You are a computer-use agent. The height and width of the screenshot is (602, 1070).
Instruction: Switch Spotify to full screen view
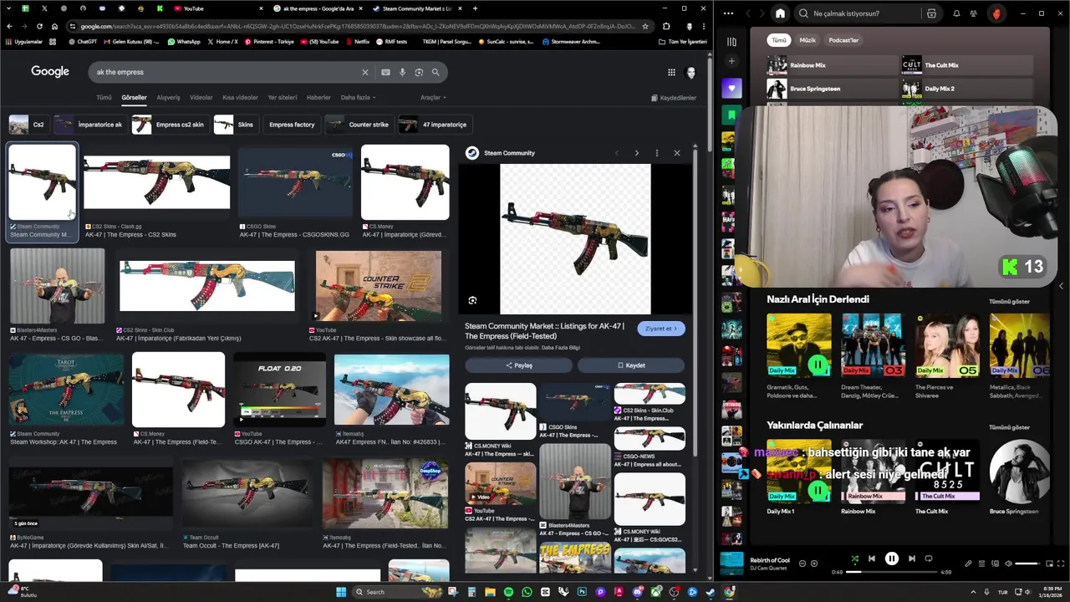1061,564
